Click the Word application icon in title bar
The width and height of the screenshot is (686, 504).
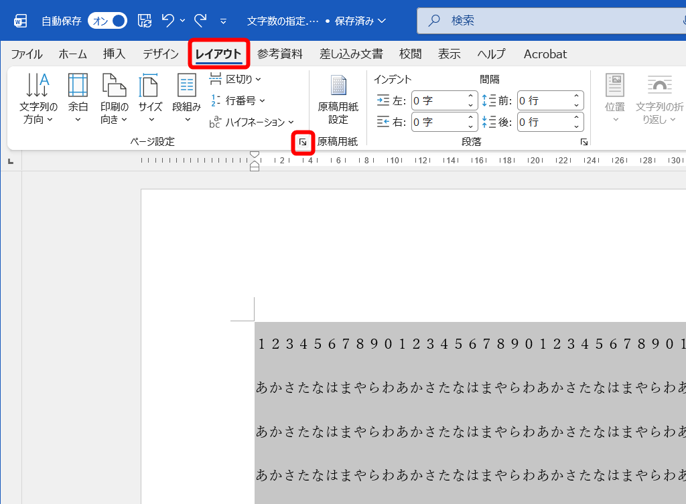point(20,21)
